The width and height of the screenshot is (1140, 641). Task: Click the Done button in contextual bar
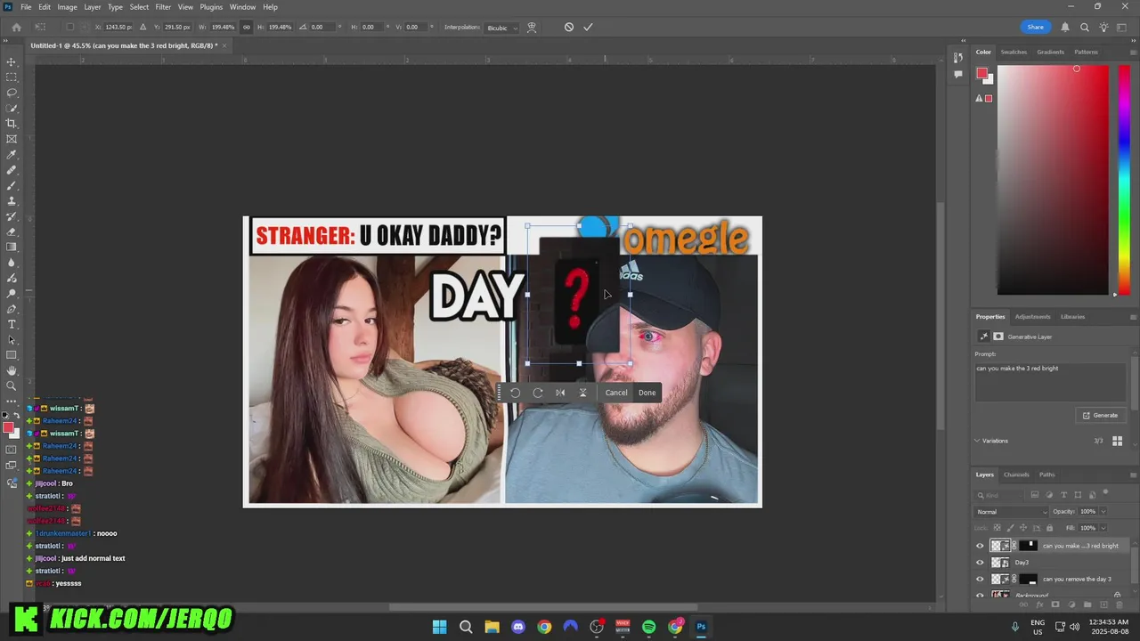647,393
